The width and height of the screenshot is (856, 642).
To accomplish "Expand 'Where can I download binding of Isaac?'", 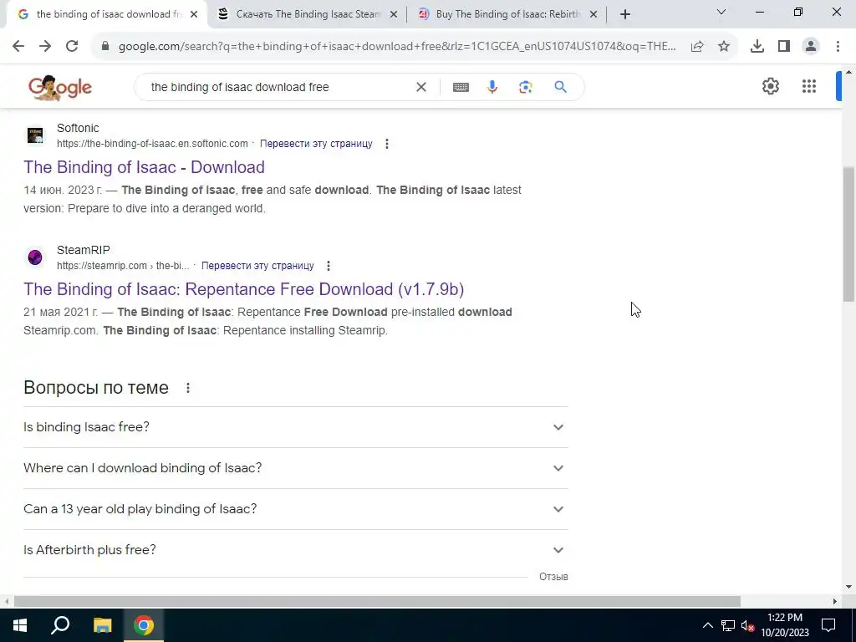I will [x=296, y=468].
